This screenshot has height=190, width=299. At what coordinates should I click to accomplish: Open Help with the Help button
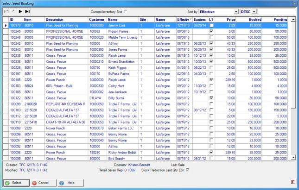tap(68, 183)
